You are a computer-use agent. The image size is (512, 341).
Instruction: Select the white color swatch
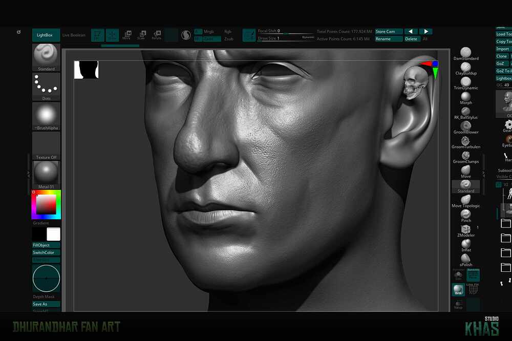point(53,234)
